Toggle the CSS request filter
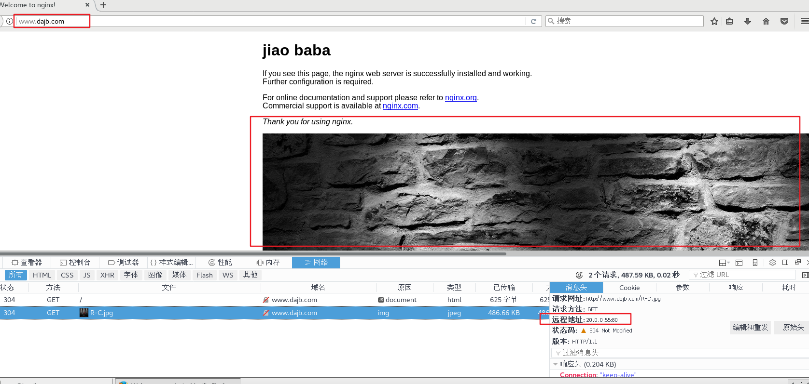Viewport: 809px width, 384px height. [67, 275]
